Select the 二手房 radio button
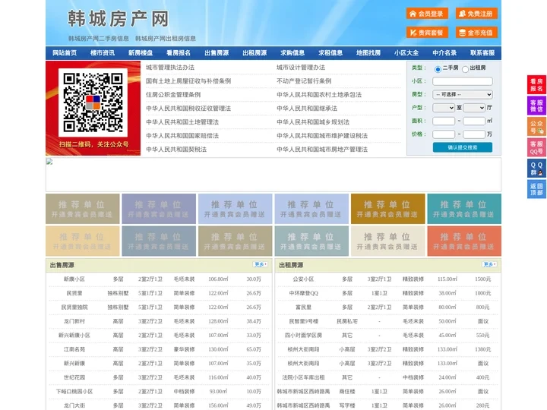This screenshot has height=410, width=547. [x=438, y=69]
